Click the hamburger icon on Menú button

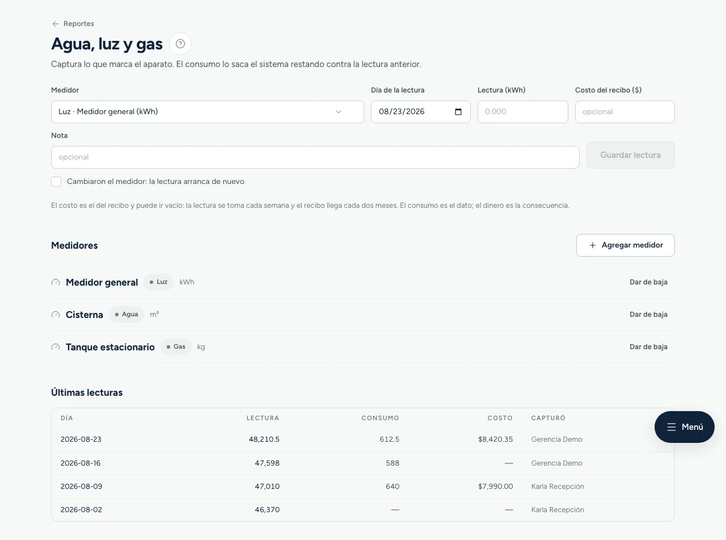click(672, 427)
